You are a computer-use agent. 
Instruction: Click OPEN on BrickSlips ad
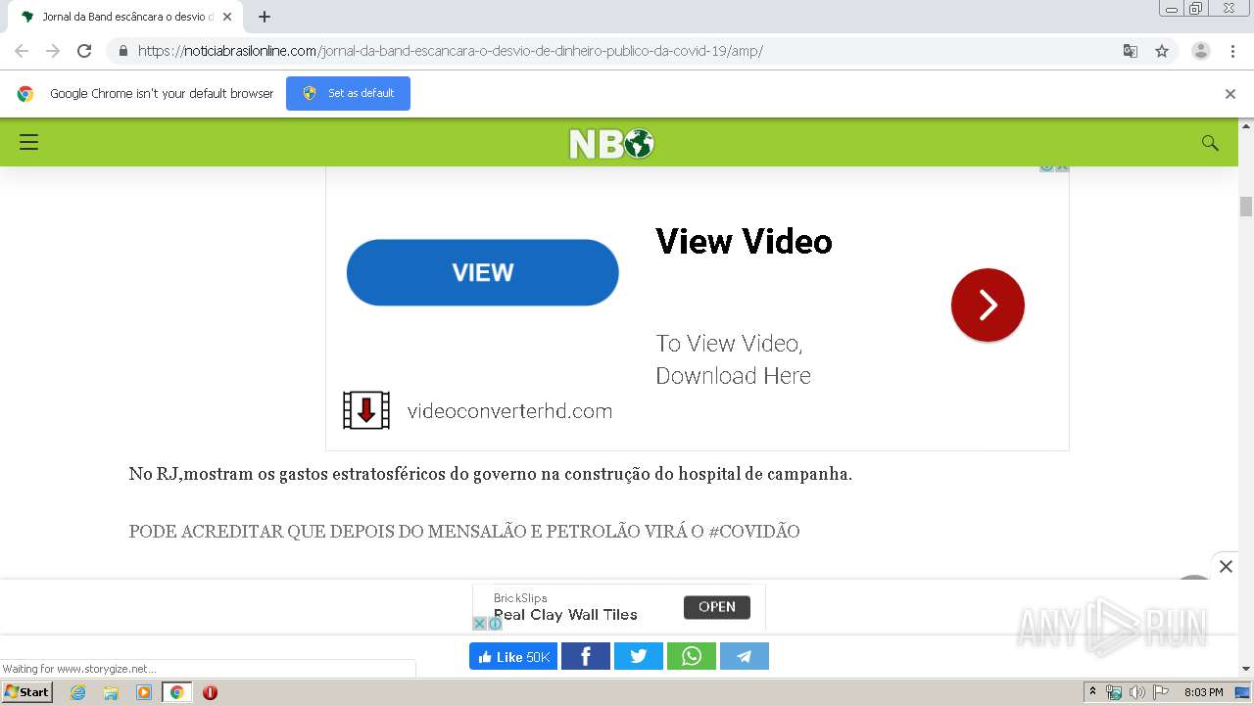pos(717,607)
